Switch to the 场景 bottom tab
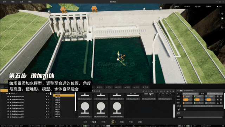This screenshot has width=225, height=127. pyautogui.click(x=94, y=122)
